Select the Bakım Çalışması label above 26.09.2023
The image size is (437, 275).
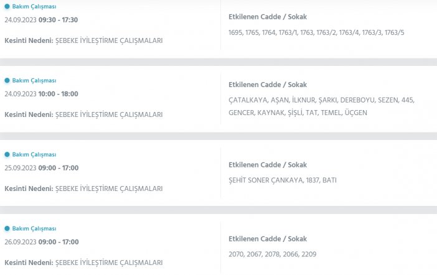[x=34, y=229]
